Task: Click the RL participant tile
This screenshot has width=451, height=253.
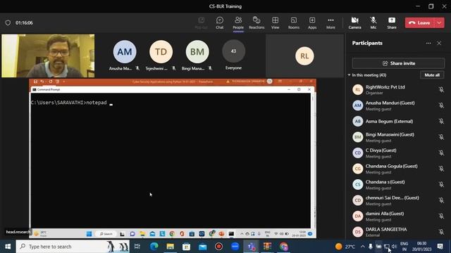Action: (x=304, y=56)
